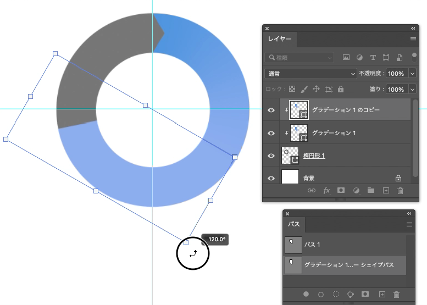The image size is (427, 305).
Task: Select the パス 1 path entry
Action: [x=345, y=245]
